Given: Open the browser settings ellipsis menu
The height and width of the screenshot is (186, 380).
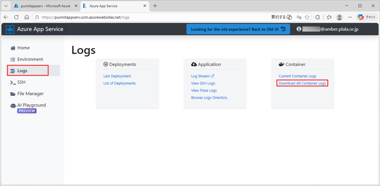Looking at the screenshot, I should coord(350,17).
